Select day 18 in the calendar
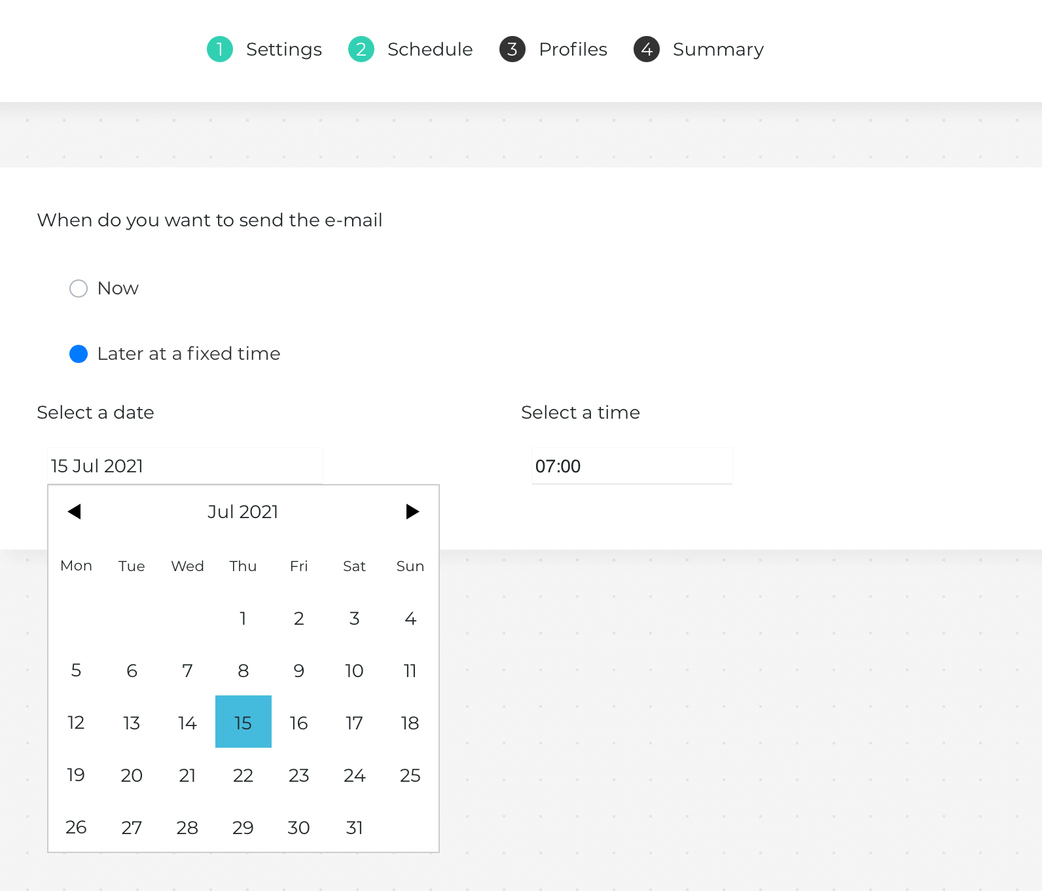The width and height of the screenshot is (1042, 891). [x=410, y=723]
